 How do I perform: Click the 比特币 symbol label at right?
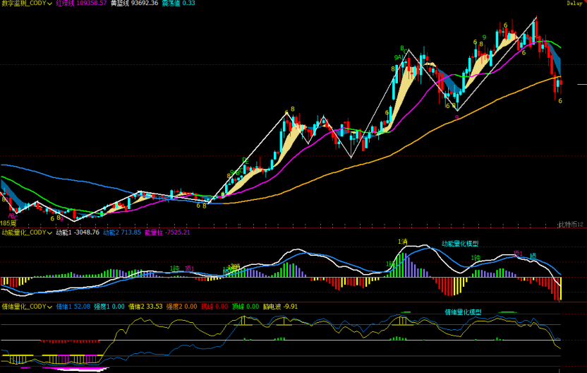pyautogui.click(x=570, y=224)
